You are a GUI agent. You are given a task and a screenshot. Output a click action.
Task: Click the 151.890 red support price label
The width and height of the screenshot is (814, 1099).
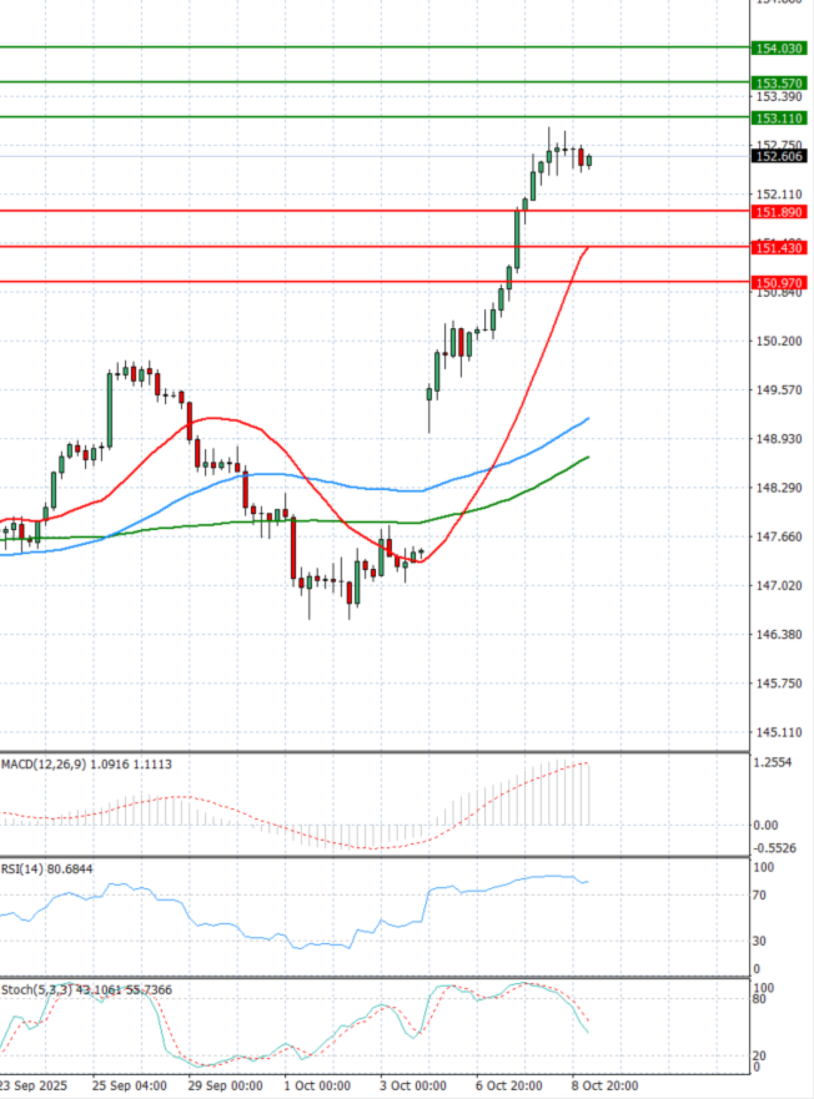tap(778, 212)
